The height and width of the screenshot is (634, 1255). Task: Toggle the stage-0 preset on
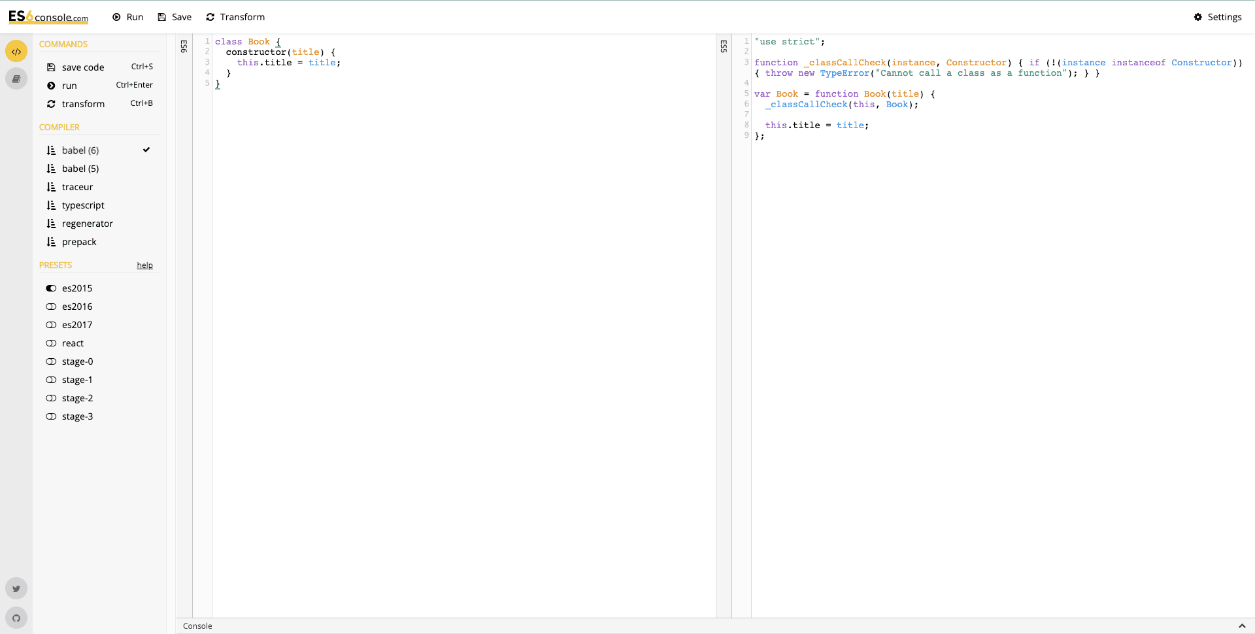(51, 361)
